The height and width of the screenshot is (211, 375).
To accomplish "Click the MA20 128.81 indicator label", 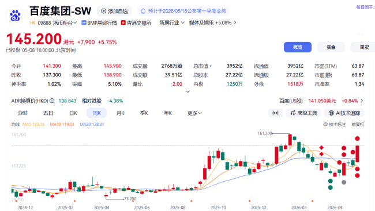I will [92, 124].
